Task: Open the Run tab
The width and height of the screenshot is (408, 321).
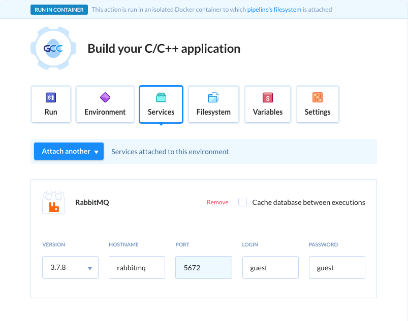Action: pos(51,104)
